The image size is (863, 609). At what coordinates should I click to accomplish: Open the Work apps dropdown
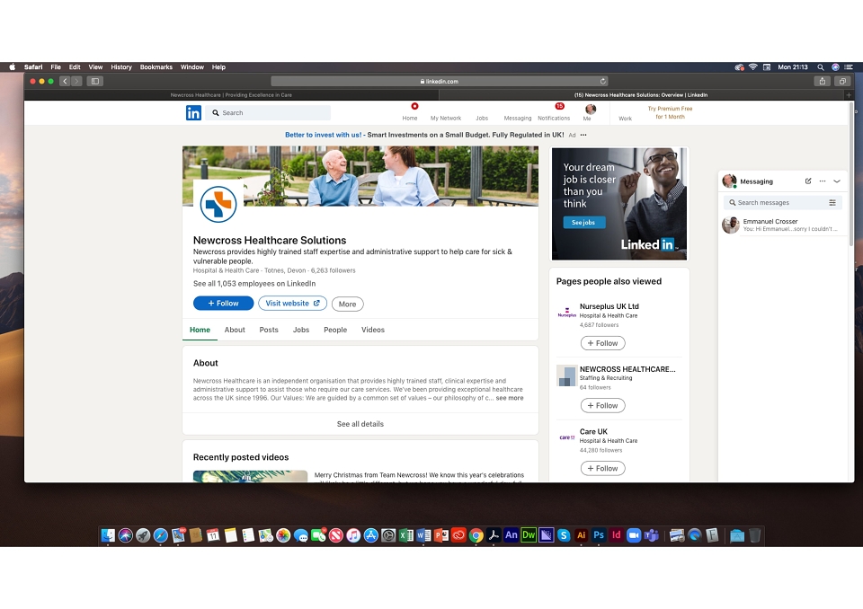click(x=625, y=112)
